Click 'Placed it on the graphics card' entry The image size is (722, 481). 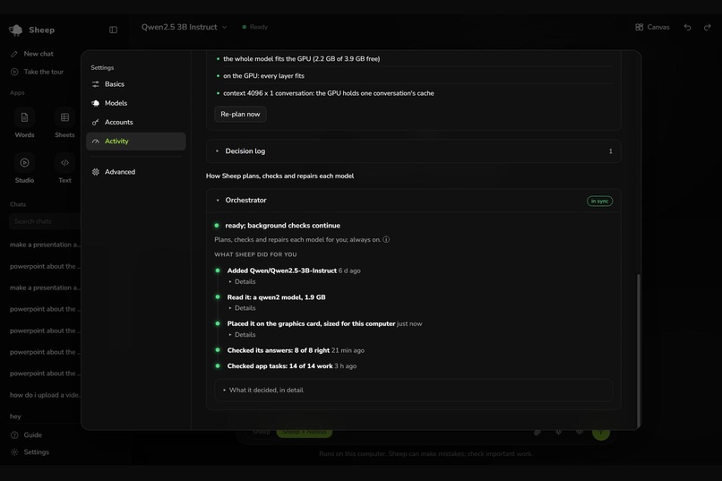coord(311,323)
